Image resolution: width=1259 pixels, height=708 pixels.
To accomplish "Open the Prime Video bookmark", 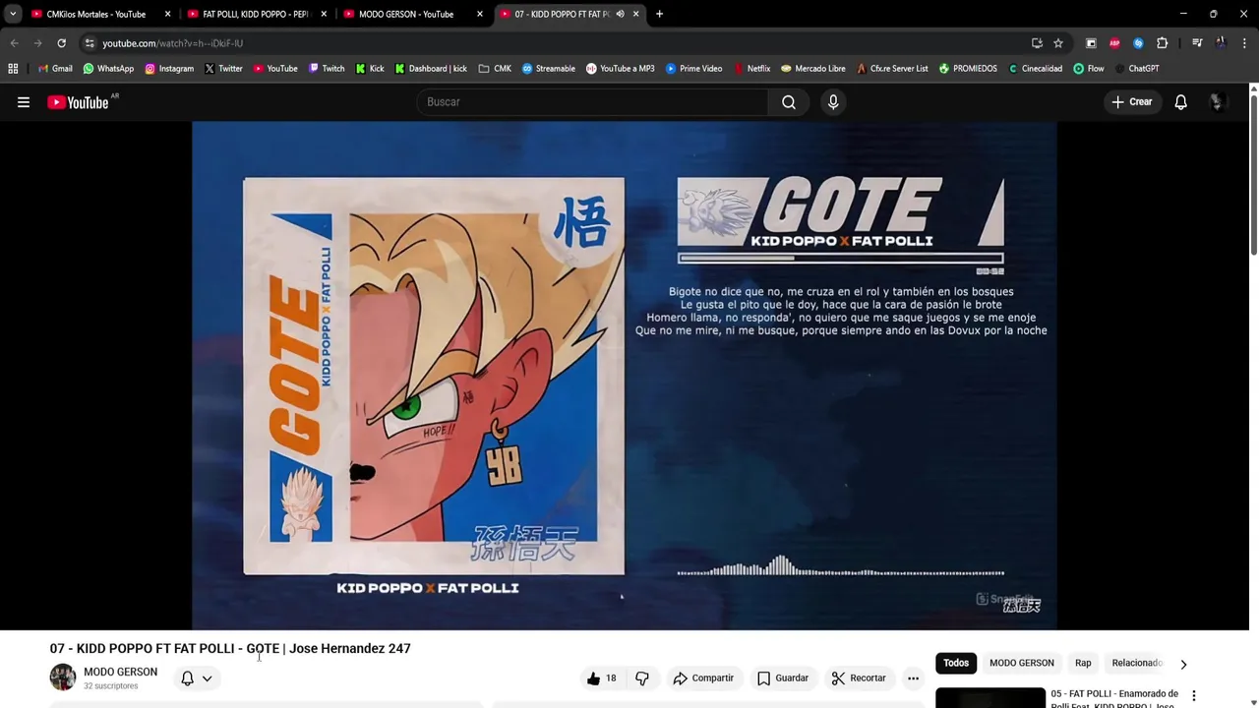I will tap(693, 69).
